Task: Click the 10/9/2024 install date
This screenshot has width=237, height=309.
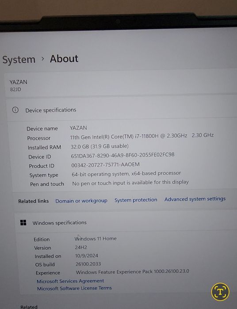Action: [x=87, y=256]
